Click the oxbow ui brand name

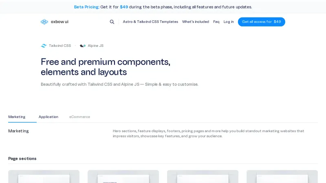pos(59,22)
